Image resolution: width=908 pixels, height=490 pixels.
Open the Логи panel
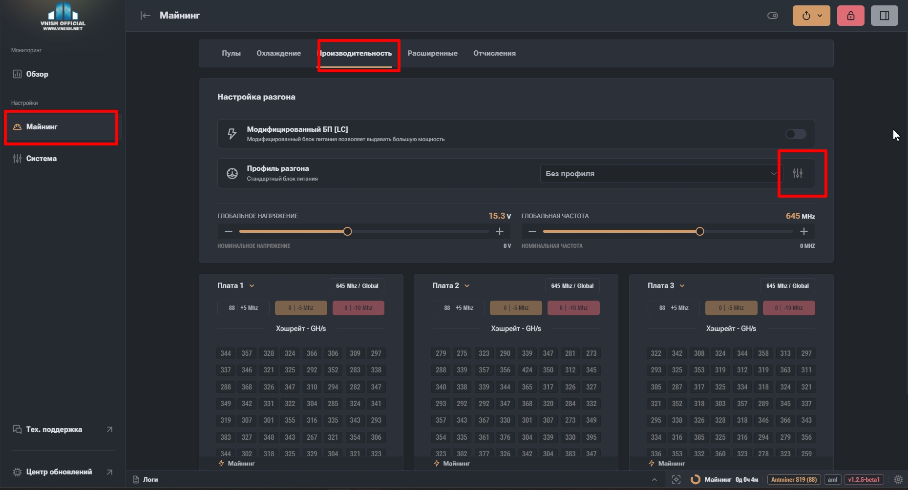(x=146, y=480)
